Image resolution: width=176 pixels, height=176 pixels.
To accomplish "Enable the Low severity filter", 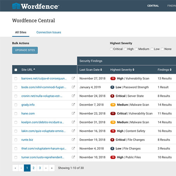I will point(152,49).
